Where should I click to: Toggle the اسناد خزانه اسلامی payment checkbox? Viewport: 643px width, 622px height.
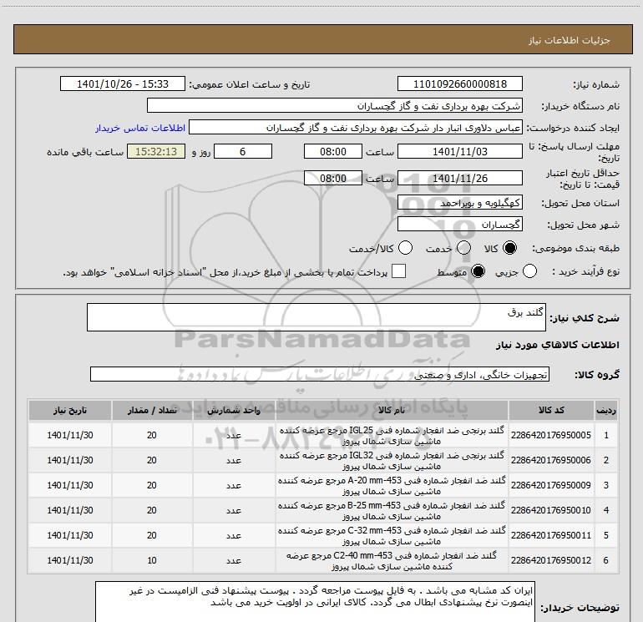point(398,271)
